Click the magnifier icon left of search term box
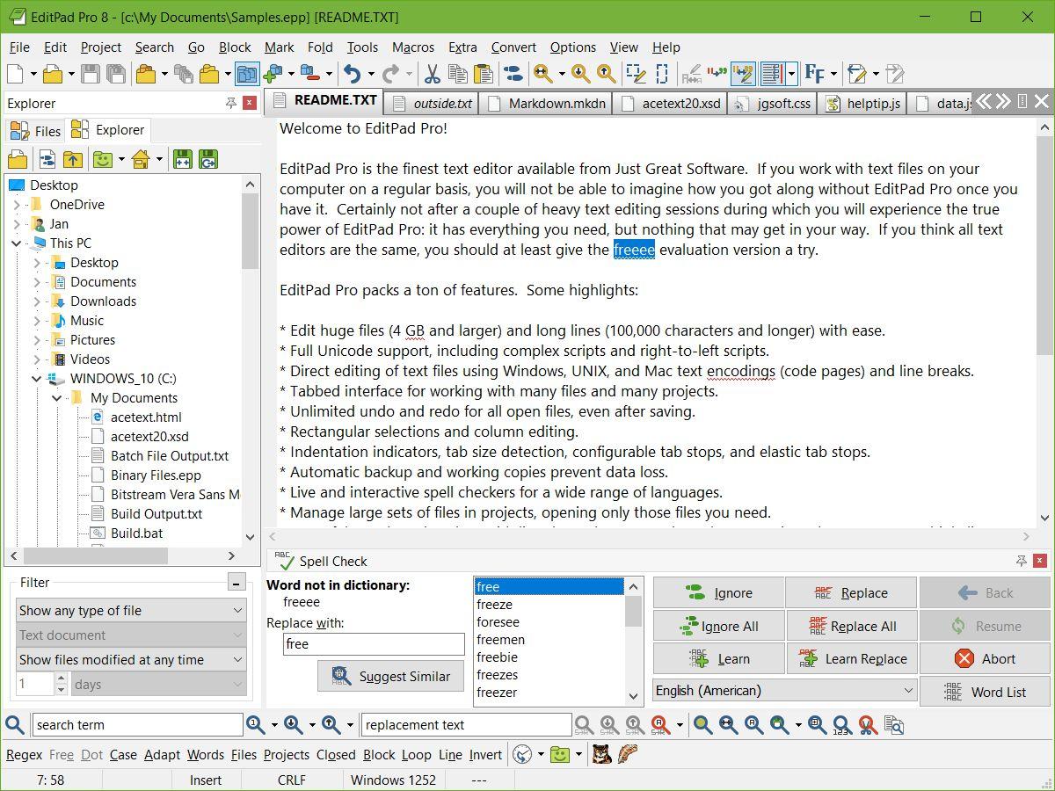 click(15, 725)
